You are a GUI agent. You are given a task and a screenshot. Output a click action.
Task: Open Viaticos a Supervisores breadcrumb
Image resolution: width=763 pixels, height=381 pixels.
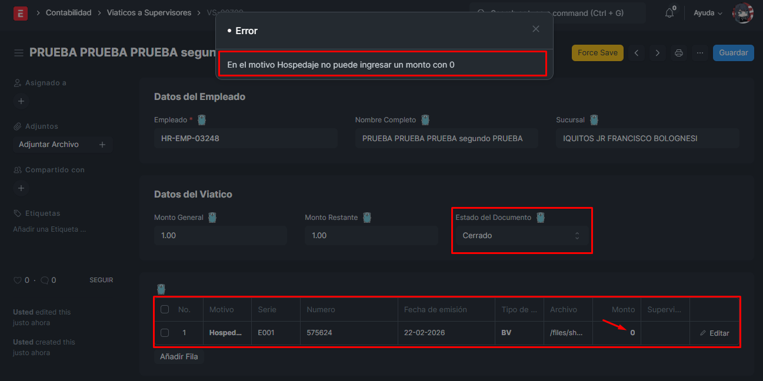pyautogui.click(x=149, y=13)
